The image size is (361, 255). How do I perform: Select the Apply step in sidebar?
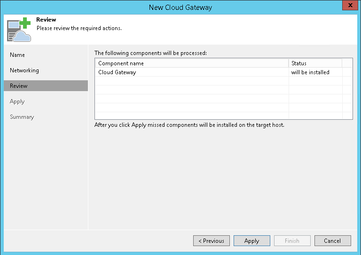click(17, 101)
